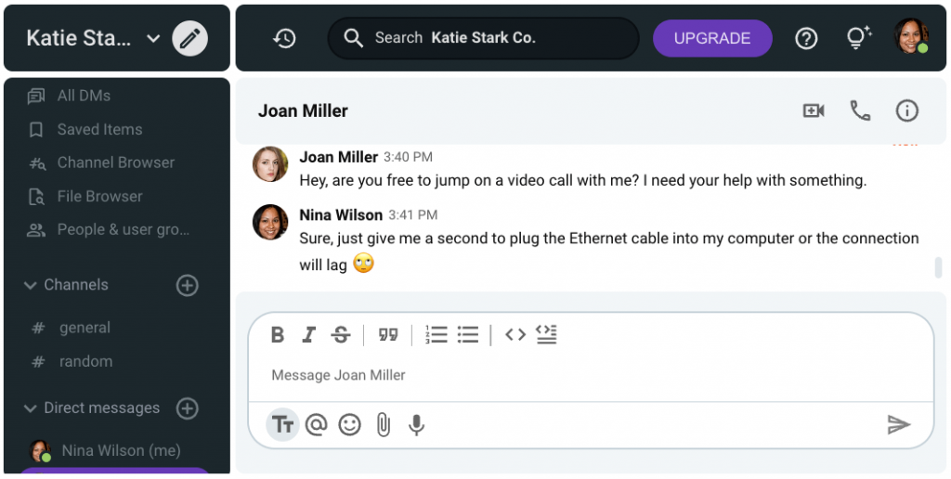Collapse the Channels section
This screenshot has width=951, height=479.
point(31,285)
